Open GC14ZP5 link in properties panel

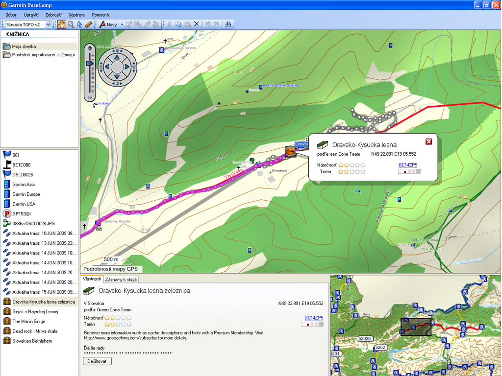(x=313, y=318)
